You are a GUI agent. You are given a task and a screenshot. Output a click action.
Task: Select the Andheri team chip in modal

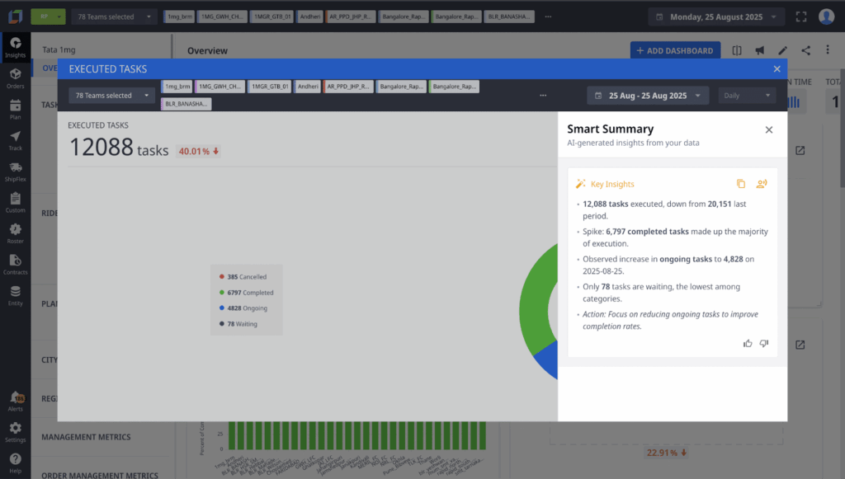[308, 87]
